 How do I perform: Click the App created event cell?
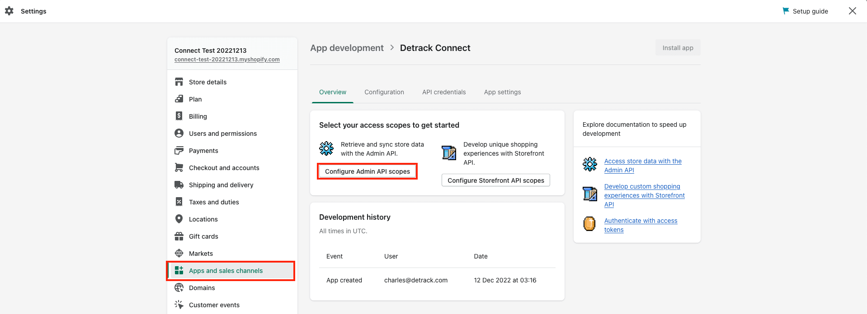coord(344,280)
